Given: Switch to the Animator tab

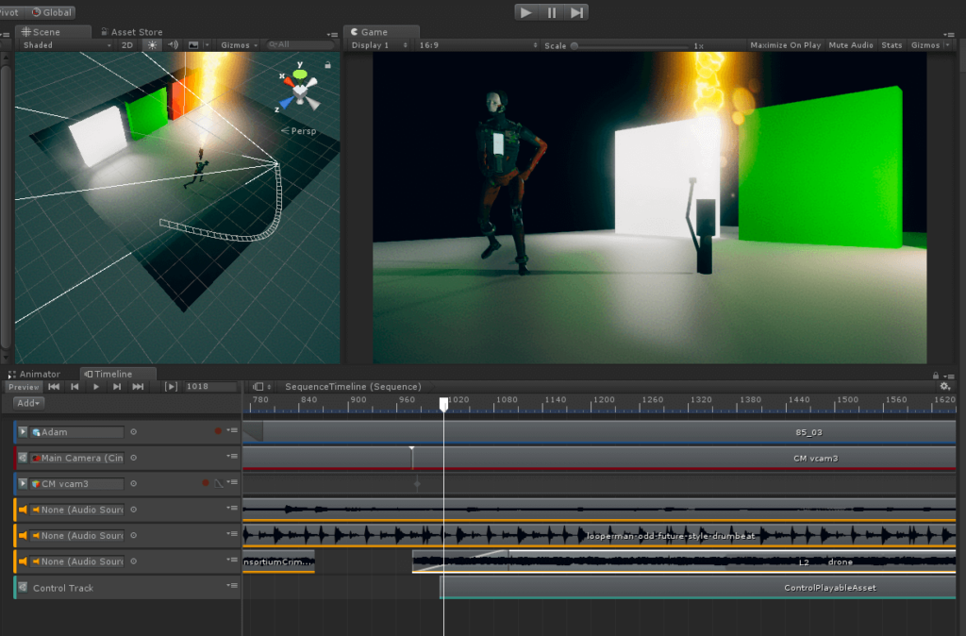Looking at the screenshot, I should click(x=40, y=374).
